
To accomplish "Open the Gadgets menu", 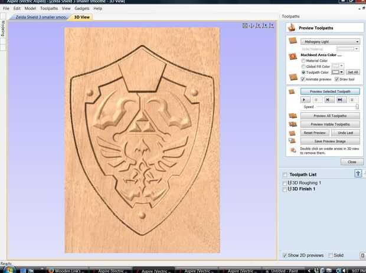I will coord(82,8).
